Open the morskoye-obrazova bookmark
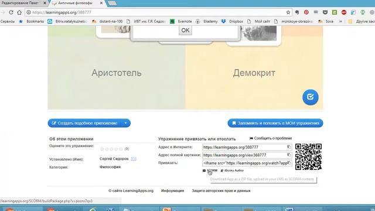 pyautogui.click(x=294, y=21)
